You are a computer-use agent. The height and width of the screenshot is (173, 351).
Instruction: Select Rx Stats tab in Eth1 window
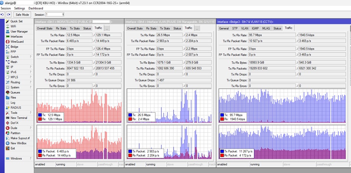[x=61, y=28]
